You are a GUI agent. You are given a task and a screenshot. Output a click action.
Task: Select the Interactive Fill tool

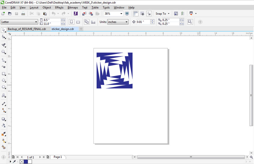(x=4, y=141)
